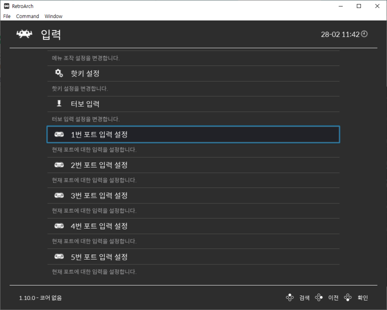Open 터보 입력 entry
The width and height of the screenshot is (387, 310).
pos(193,103)
